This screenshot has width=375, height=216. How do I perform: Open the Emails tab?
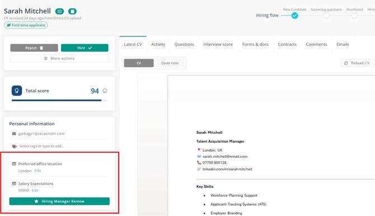click(343, 44)
